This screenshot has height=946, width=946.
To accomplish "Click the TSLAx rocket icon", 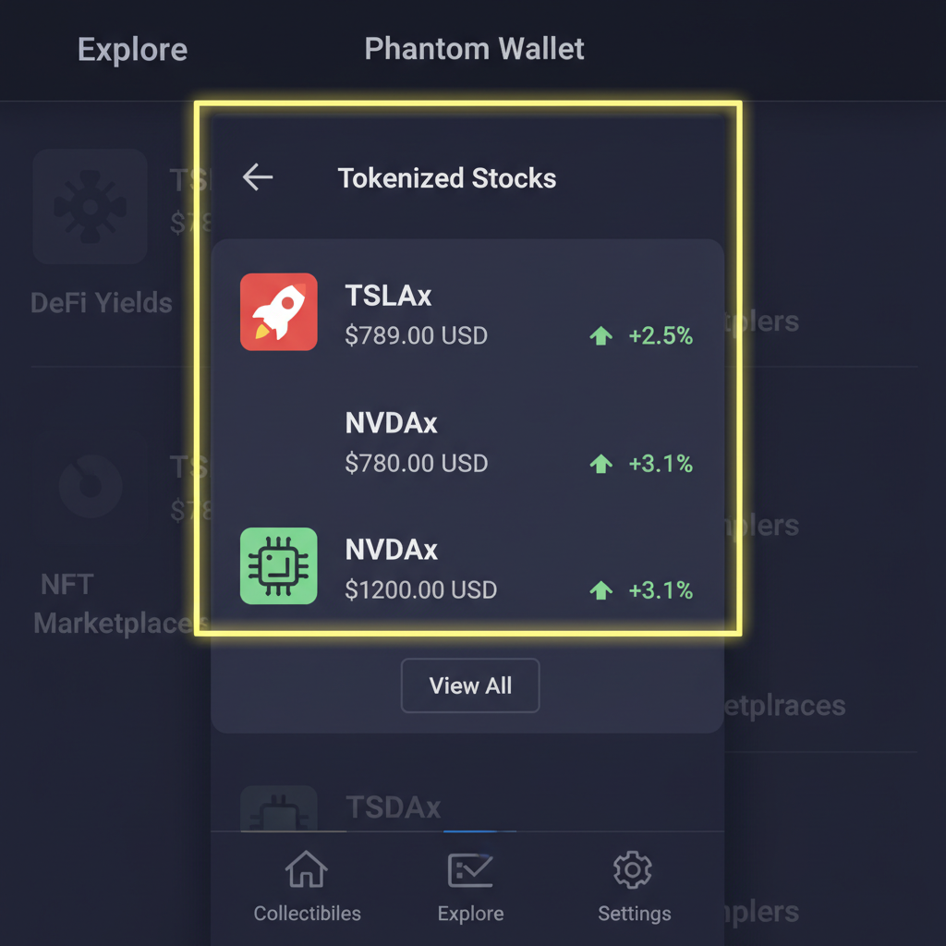I will point(279,312).
